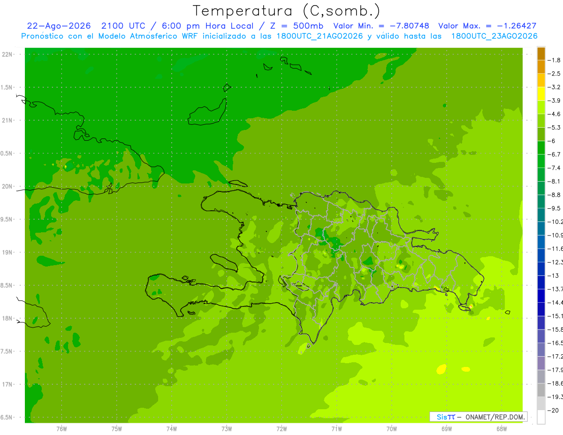The width and height of the screenshot is (563, 435).
Task: Pick the lime swatch between -3.9 and -4.6
Action: tap(541, 107)
